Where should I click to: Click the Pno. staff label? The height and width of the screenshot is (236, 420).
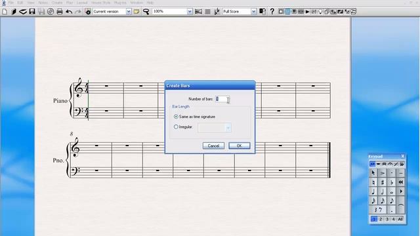pos(58,161)
